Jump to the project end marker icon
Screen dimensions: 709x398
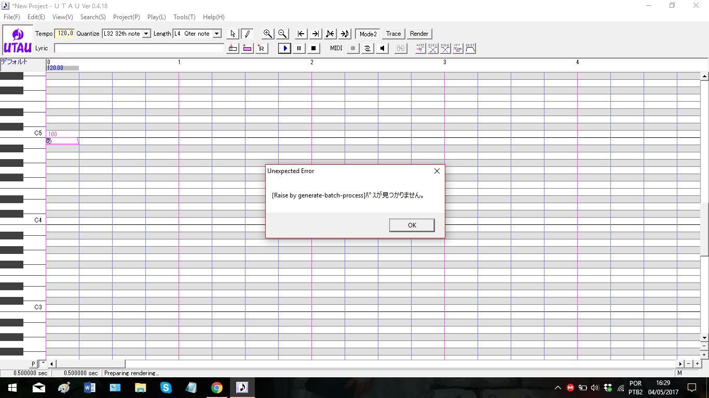point(316,34)
